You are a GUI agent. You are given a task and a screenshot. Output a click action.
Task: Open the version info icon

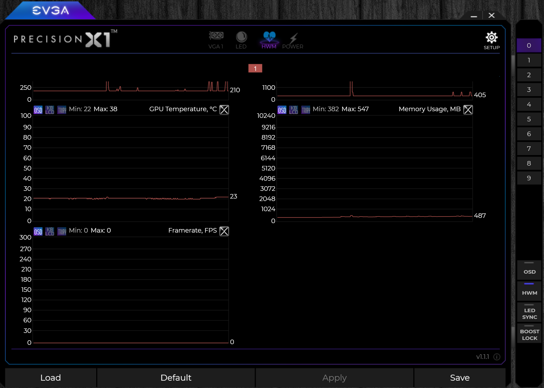tap(497, 357)
